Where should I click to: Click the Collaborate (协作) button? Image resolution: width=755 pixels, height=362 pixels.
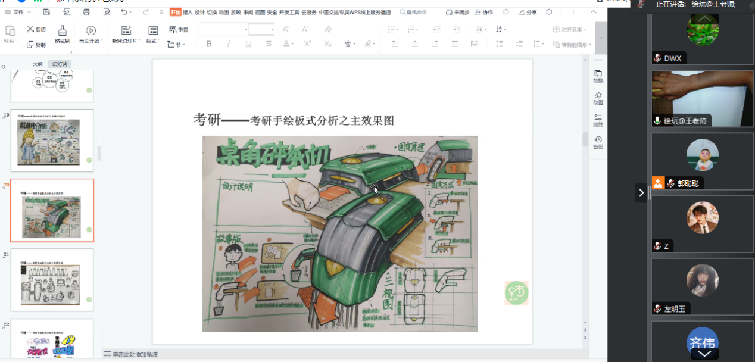[484, 12]
